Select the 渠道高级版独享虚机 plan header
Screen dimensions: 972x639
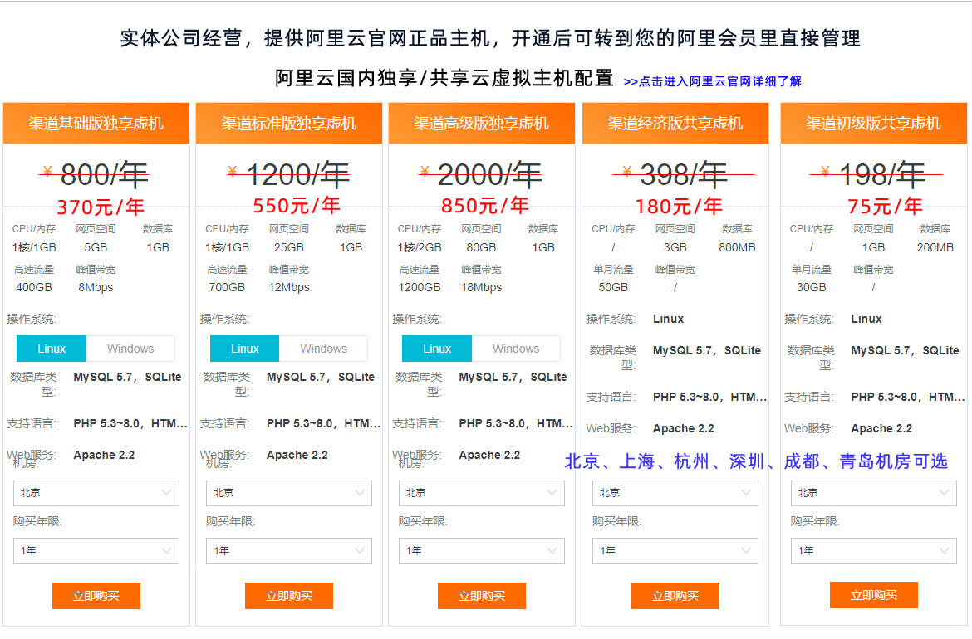pos(482,123)
